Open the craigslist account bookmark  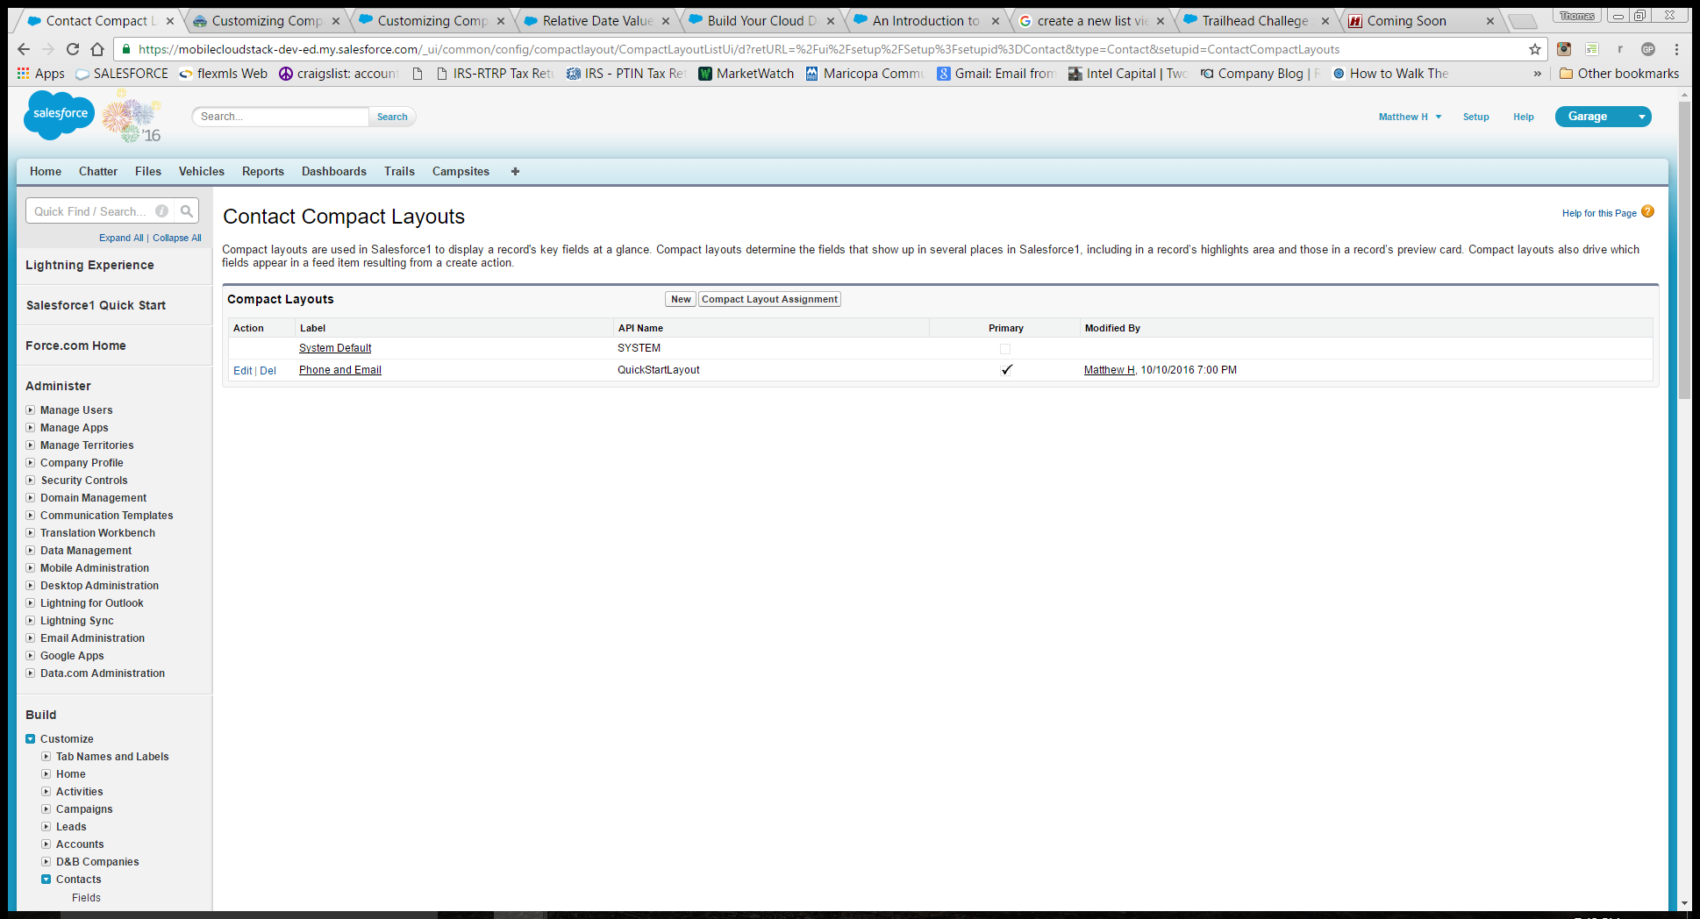coord(339,74)
